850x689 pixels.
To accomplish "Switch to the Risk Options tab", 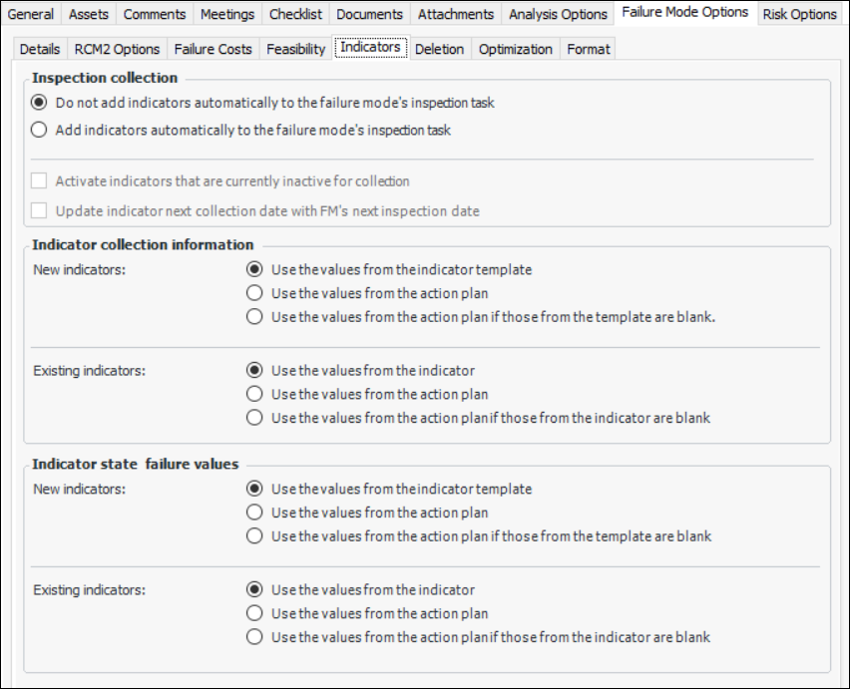I will pyautogui.click(x=799, y=14).
